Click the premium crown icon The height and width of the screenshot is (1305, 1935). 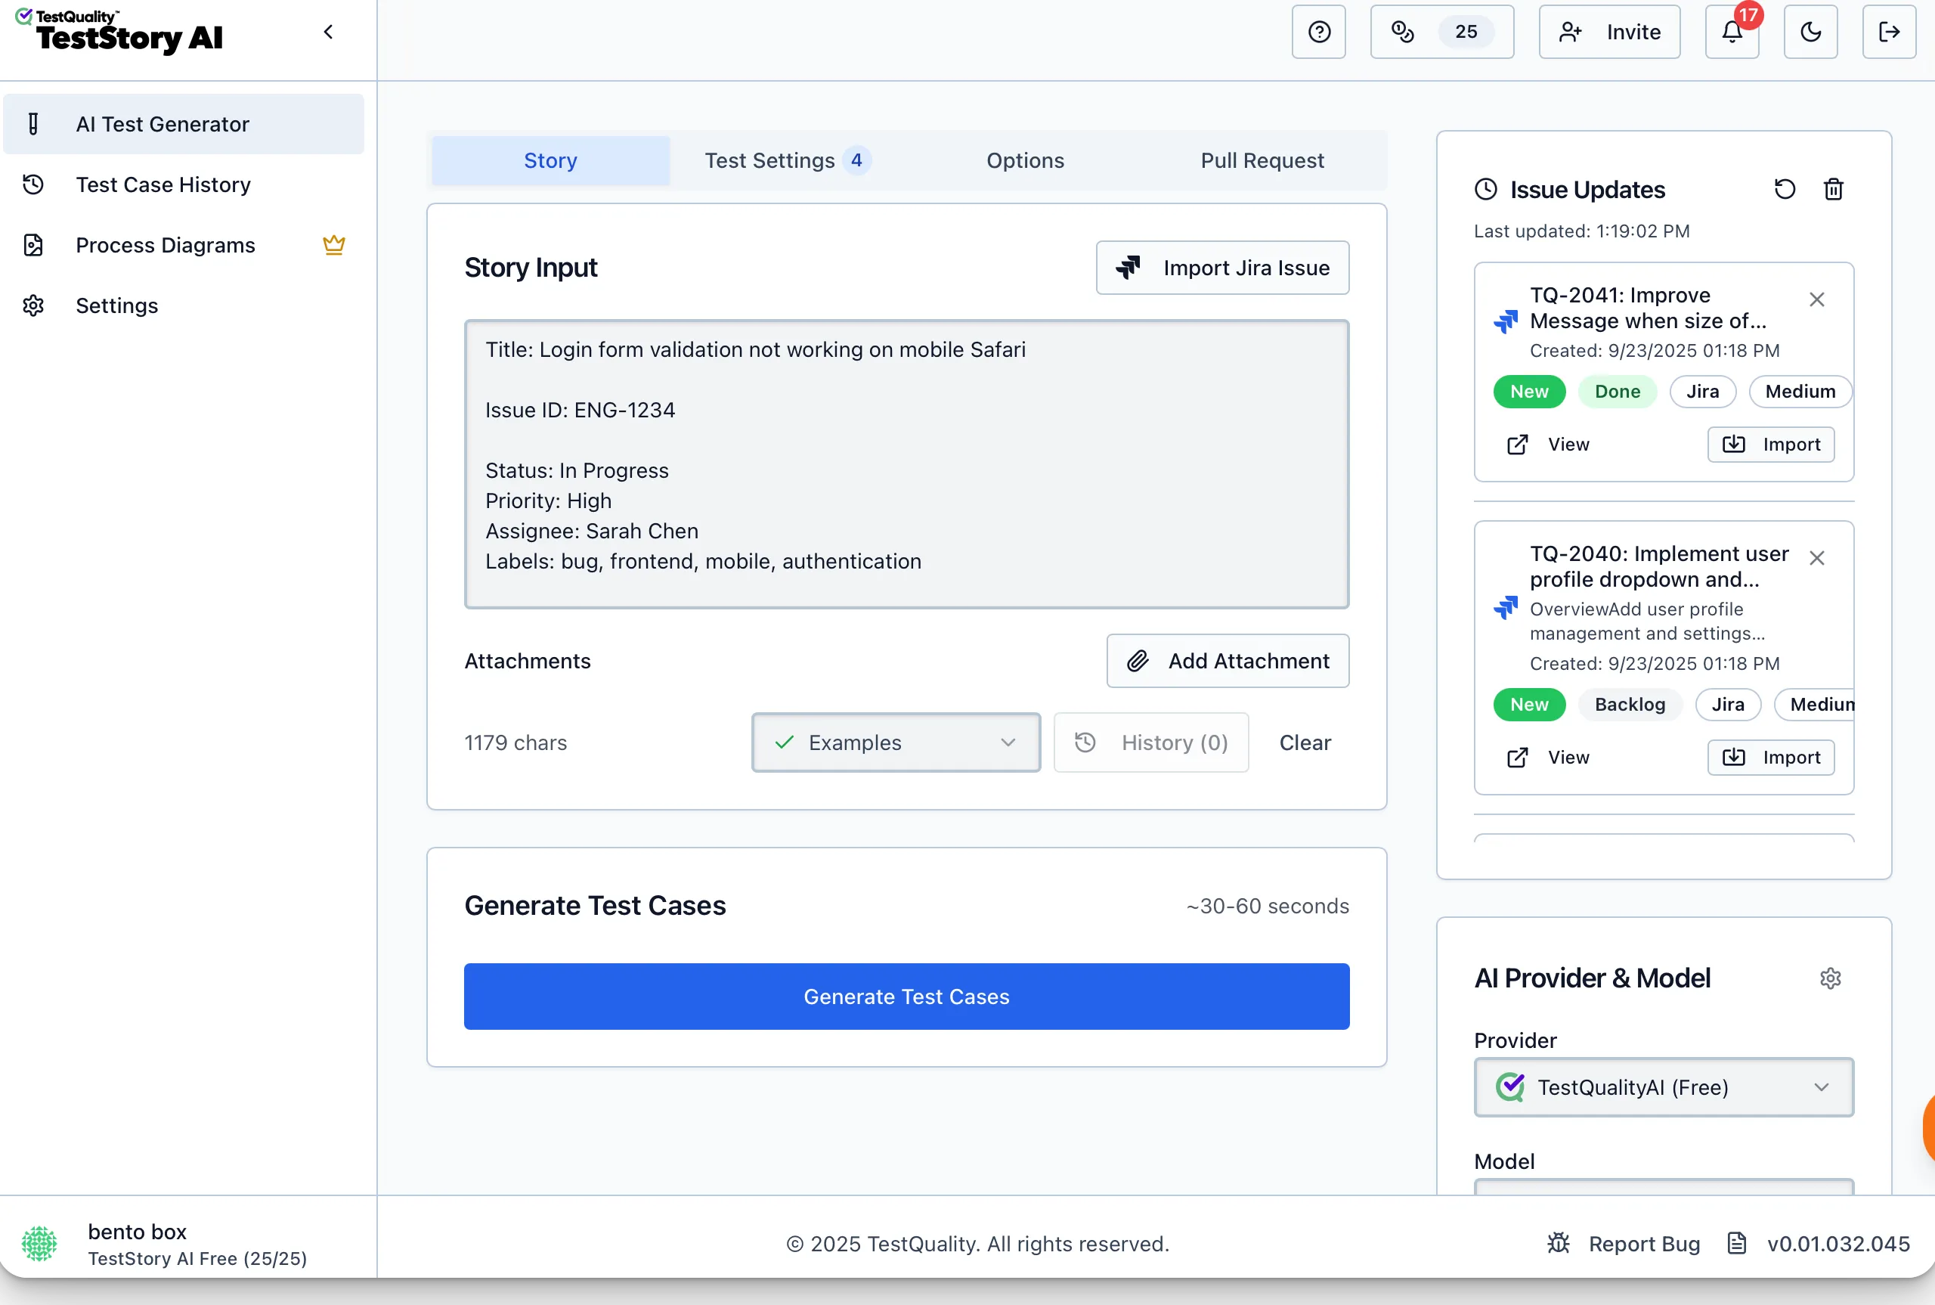333,245
